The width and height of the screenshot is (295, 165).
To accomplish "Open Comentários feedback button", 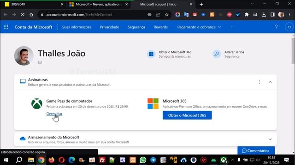I will [256, 151].
